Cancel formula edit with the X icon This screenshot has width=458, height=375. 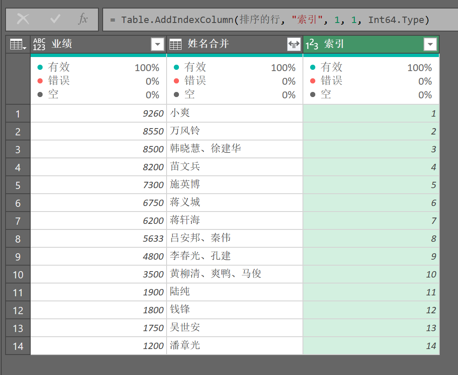pyautogui.click(x=23, y=19)
